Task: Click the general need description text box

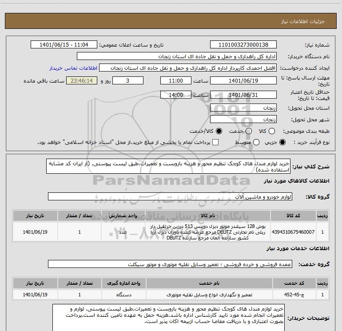Action: click(x=168, y=166)
